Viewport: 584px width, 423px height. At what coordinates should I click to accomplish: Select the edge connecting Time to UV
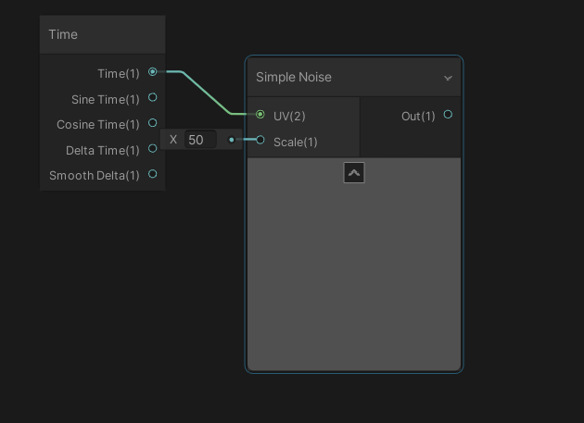tap(206, 93)
